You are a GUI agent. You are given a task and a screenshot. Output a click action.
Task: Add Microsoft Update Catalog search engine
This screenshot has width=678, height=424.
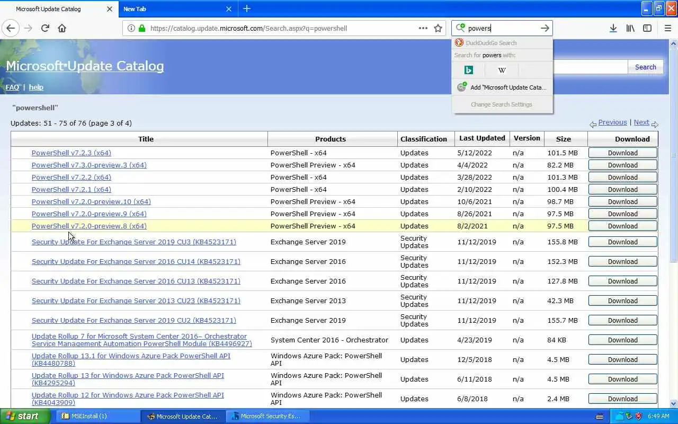502,87
